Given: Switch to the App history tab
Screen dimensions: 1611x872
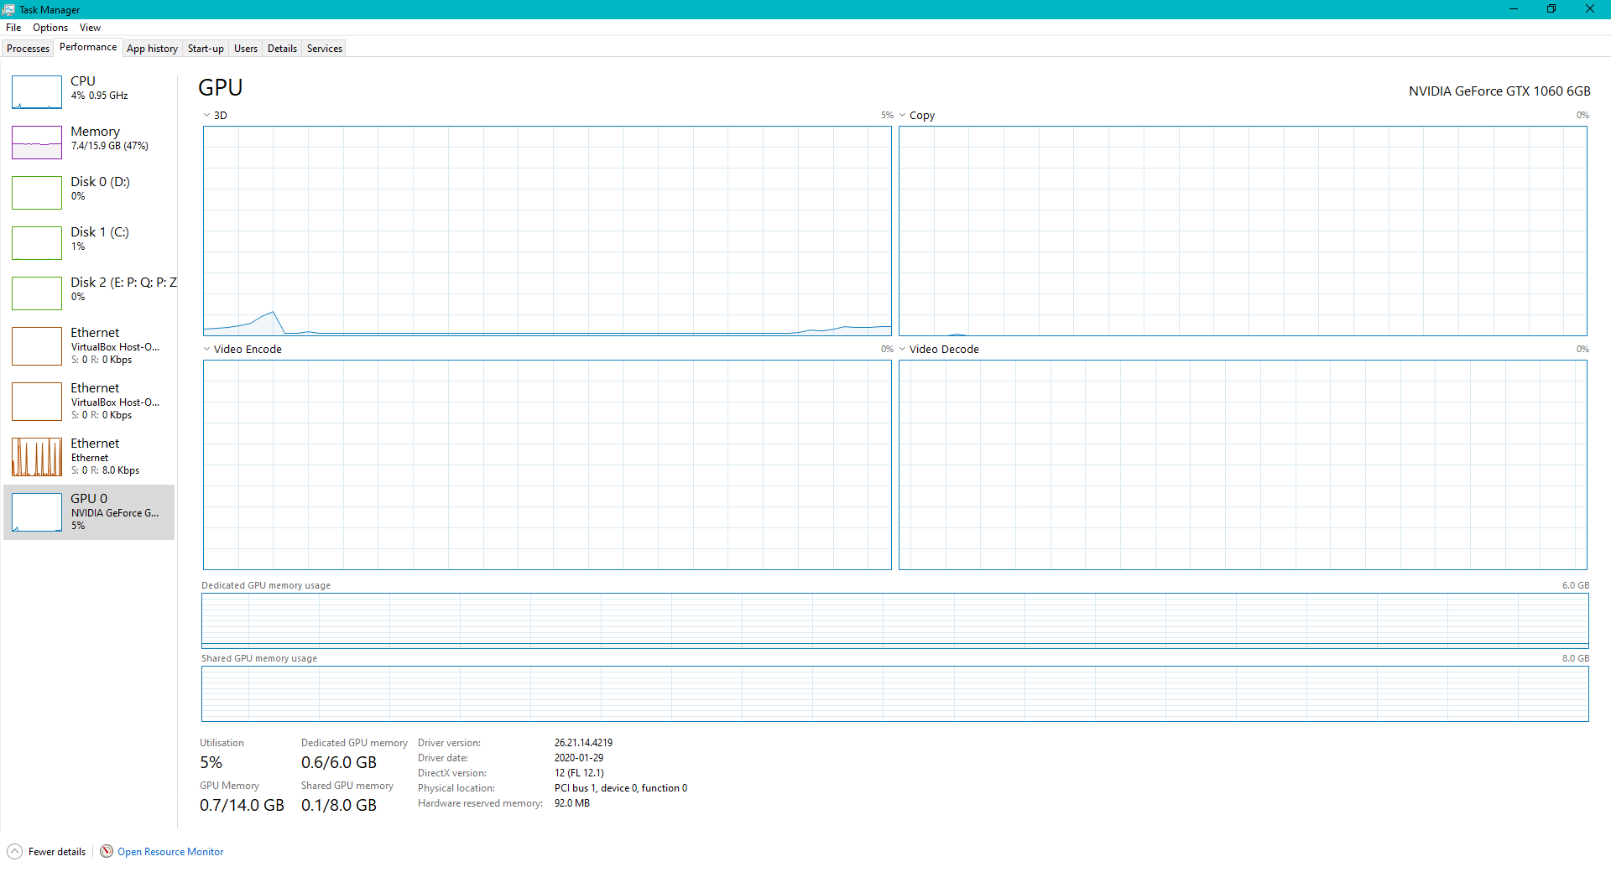Looking at the screenshot, I should pyautogui.click(x=152, y=49).
